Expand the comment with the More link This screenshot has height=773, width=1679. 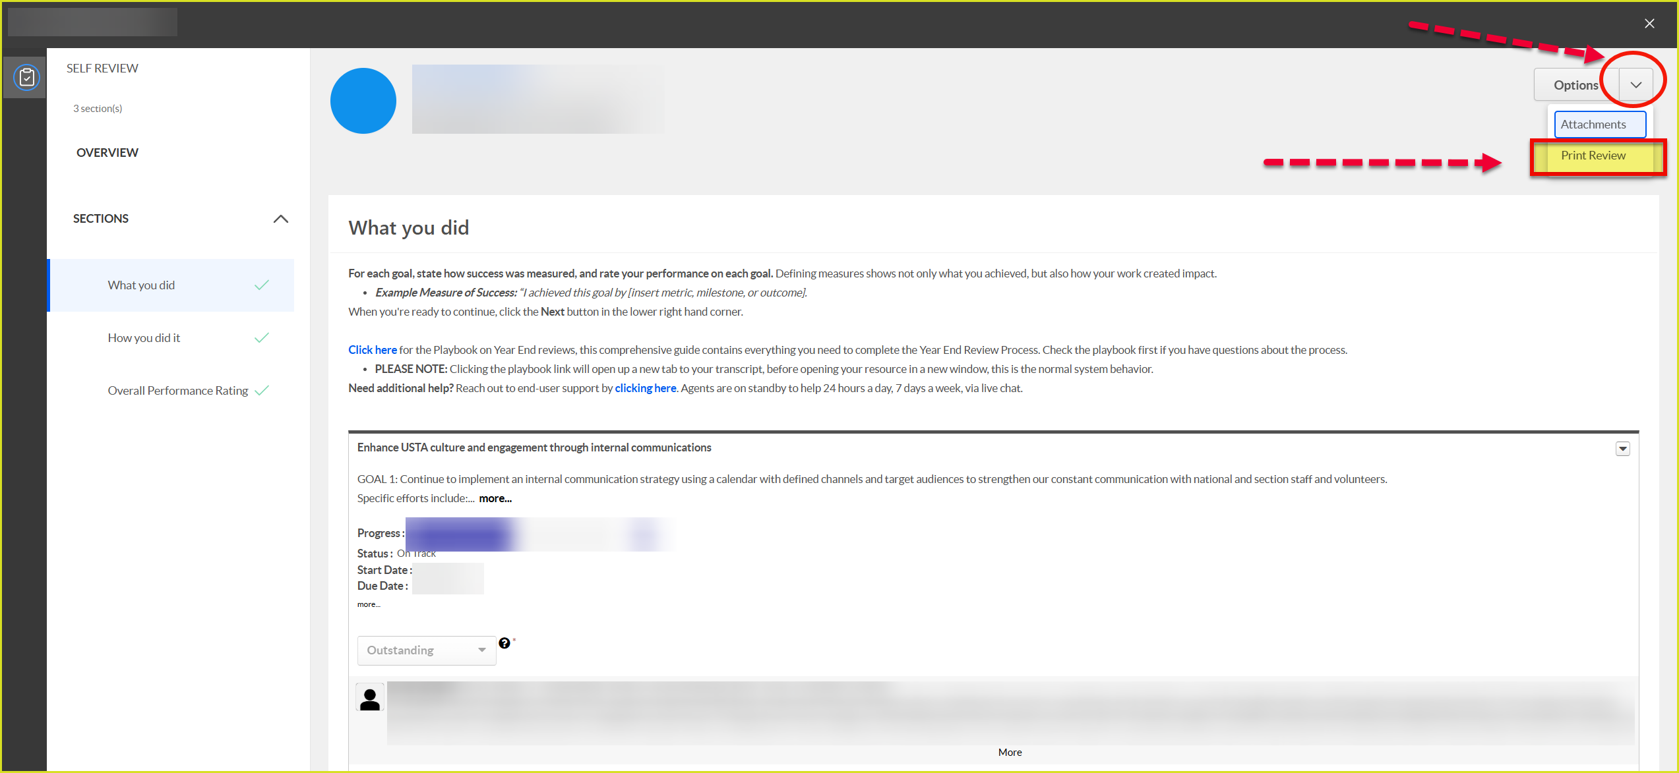pyautogui.click(x=1010, y=753)
